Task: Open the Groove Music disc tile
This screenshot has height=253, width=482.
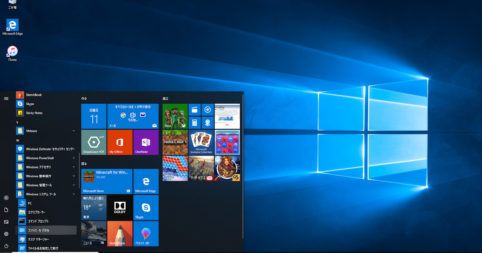Action: click(208, 110)
